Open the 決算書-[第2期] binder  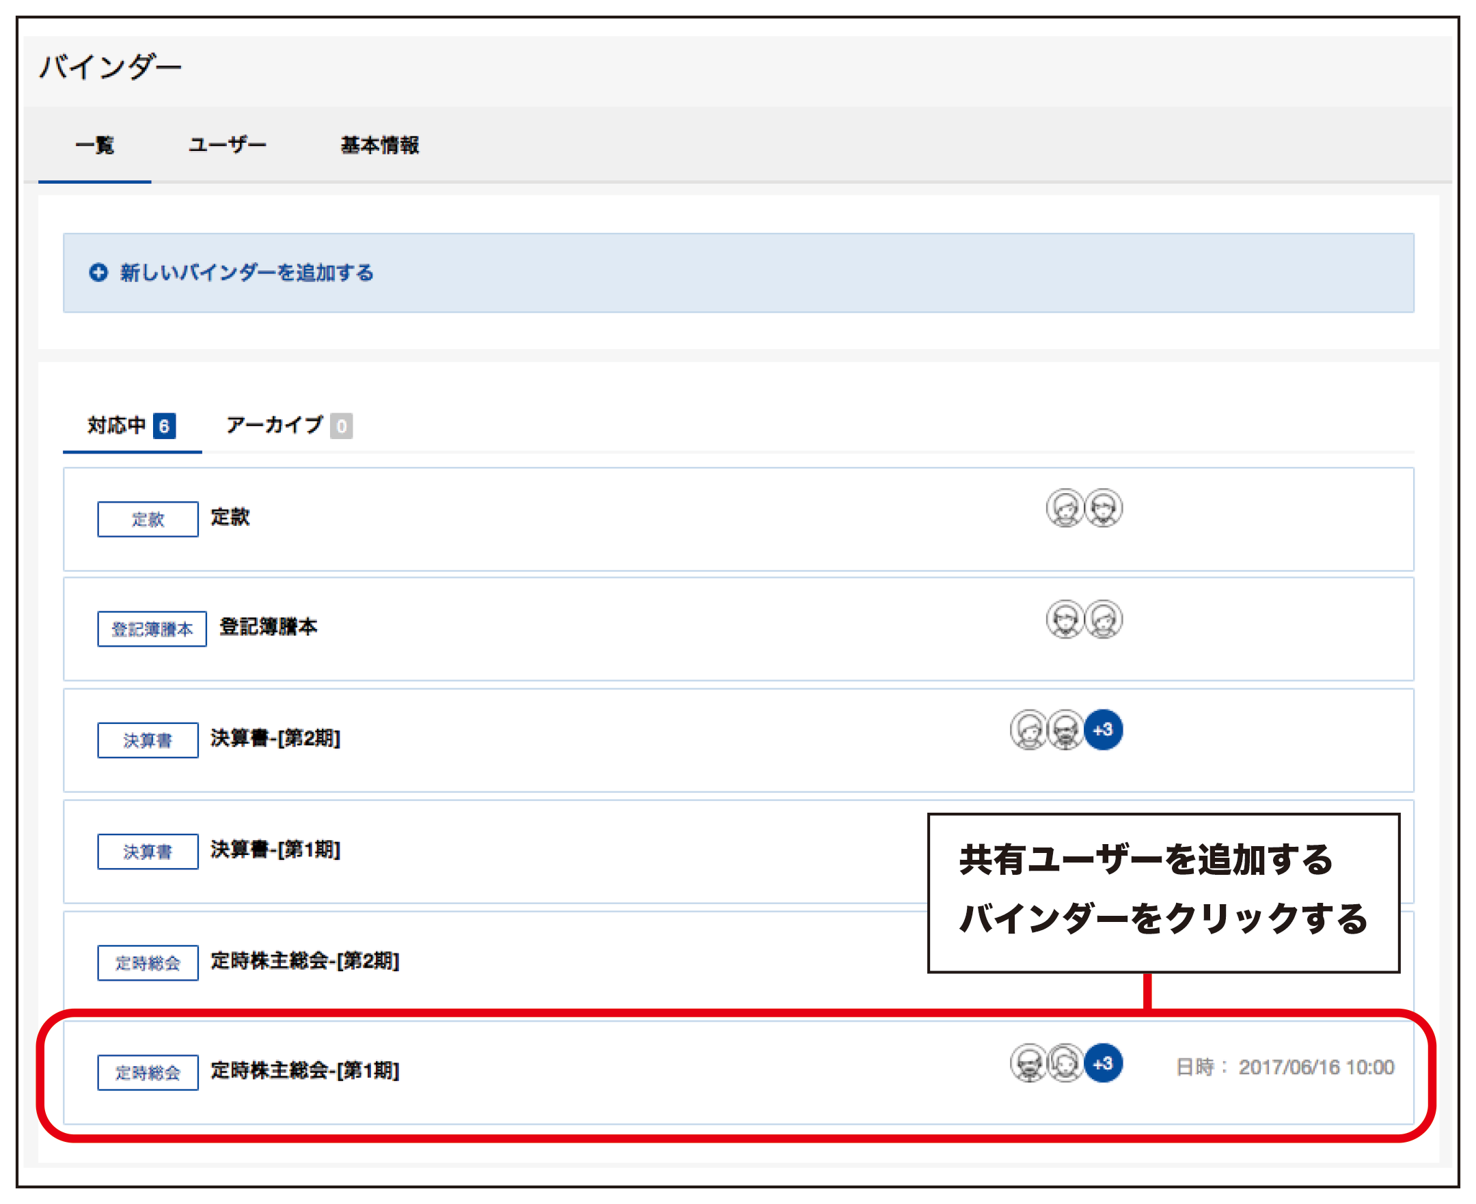275,738
